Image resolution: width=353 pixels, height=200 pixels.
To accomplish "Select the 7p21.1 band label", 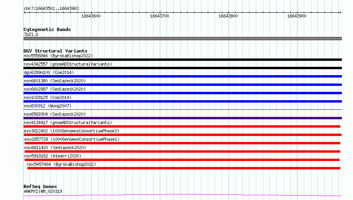I will [31, 34].
